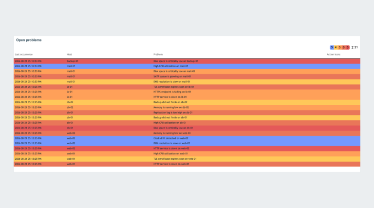
Task: Open problem High CPU utilization on web-01
Action: (x=170, y=153)
